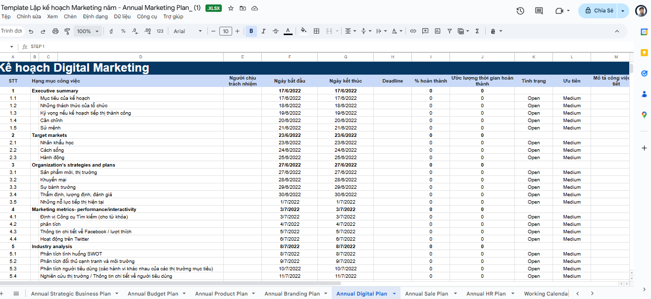Screen dimensions: 651x299
Task: Click the create filter funnel icon
Action: click(x=450, y=31)
